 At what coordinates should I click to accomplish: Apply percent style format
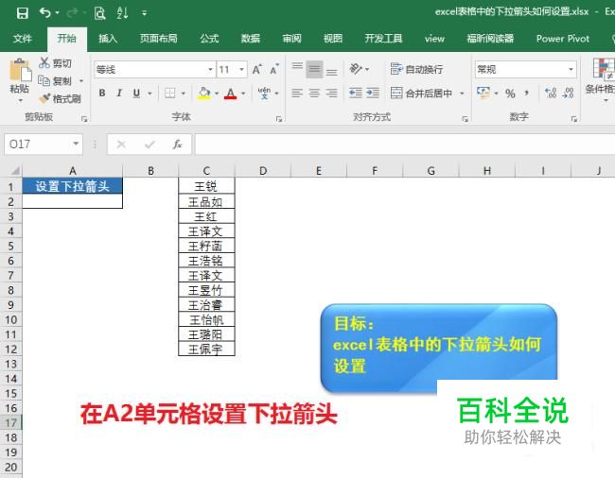(510, 94)
